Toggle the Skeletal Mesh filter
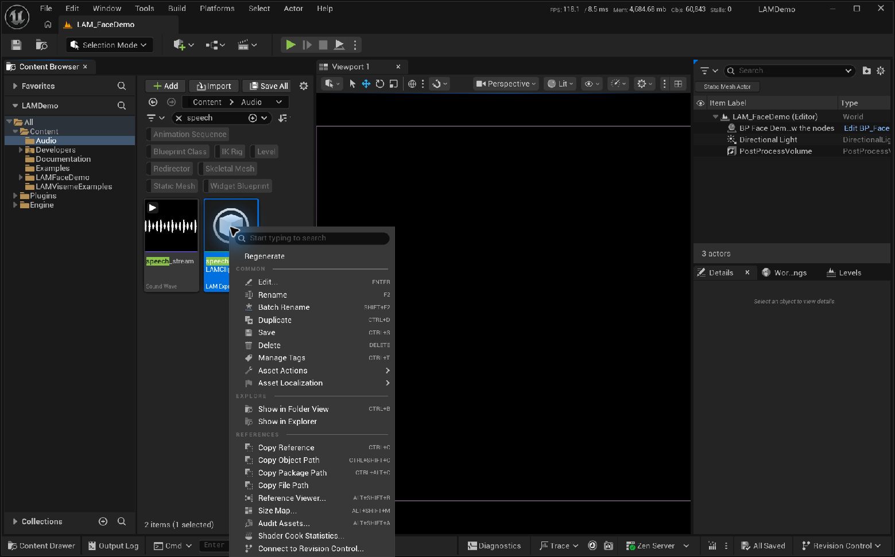 pyautogui.click(x=227, y=169)
